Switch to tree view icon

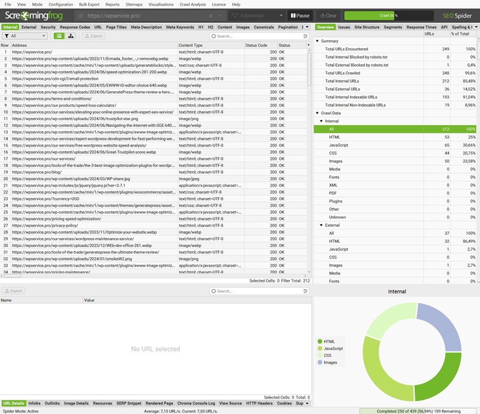tap(71, 36)
